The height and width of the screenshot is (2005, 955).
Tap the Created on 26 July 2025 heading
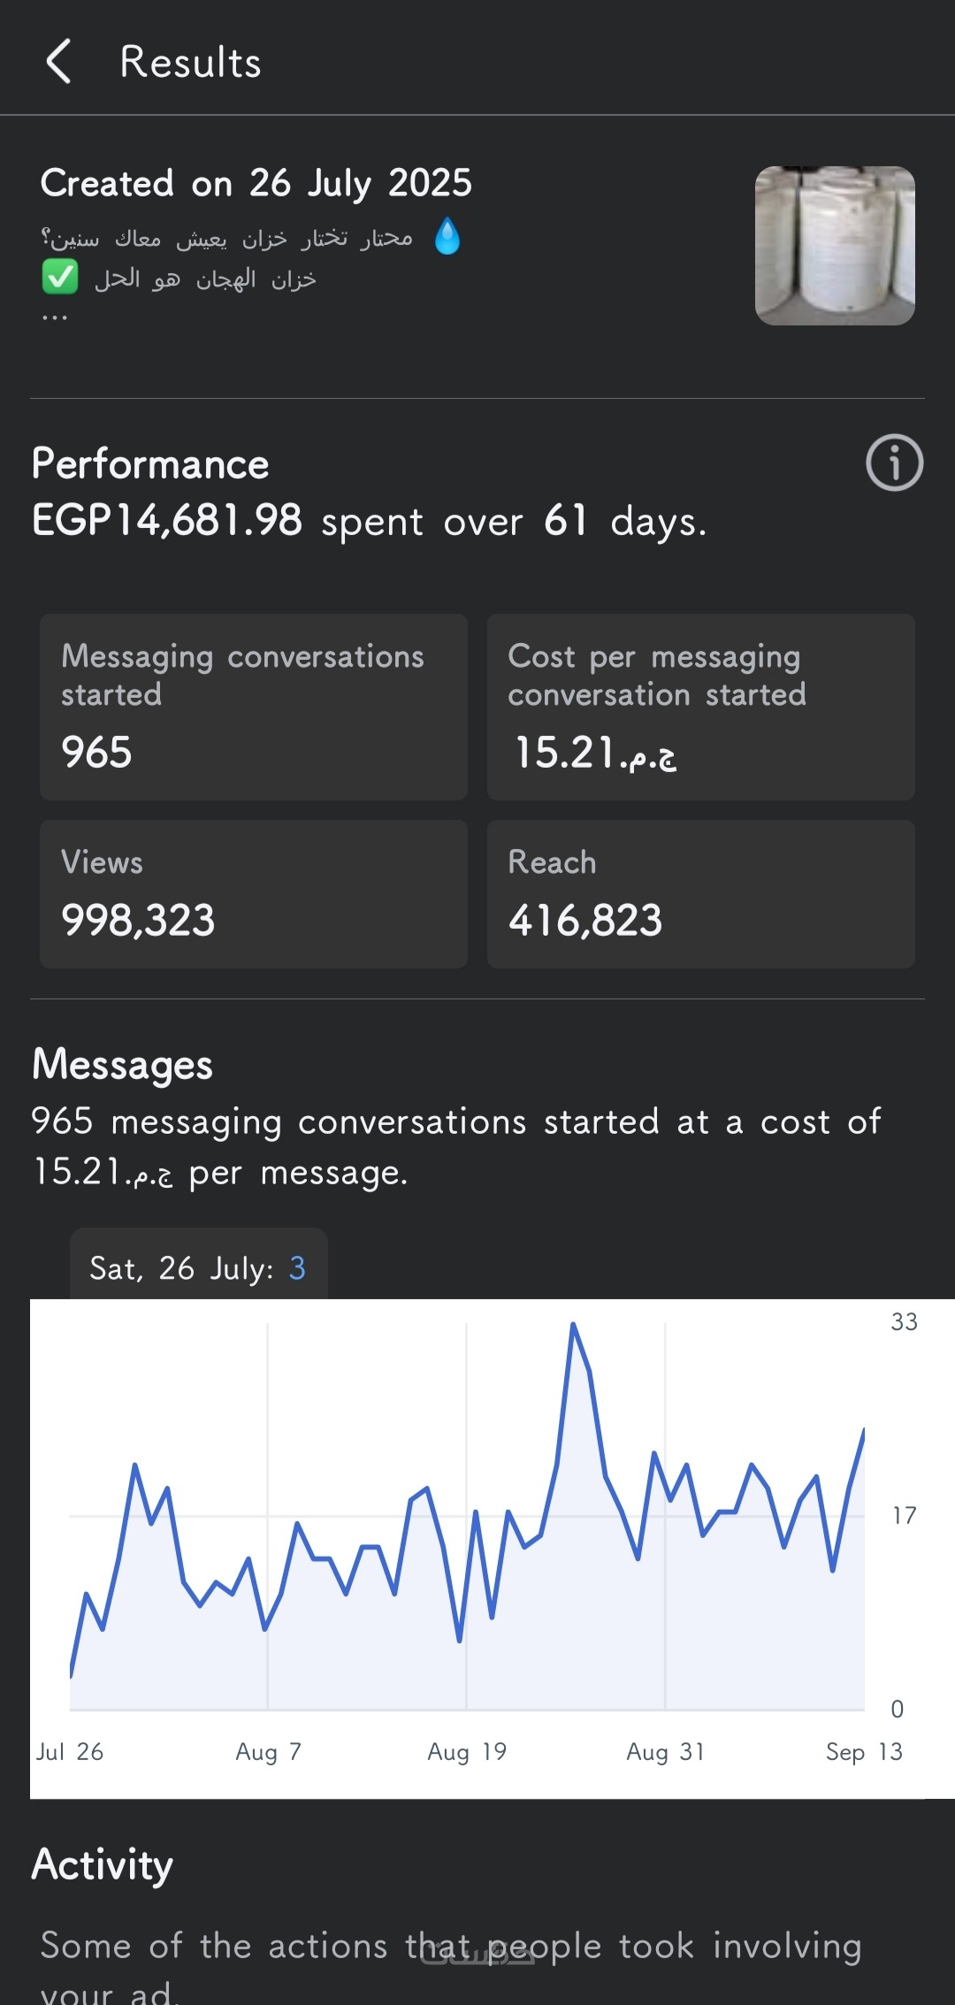coord(256,183)
